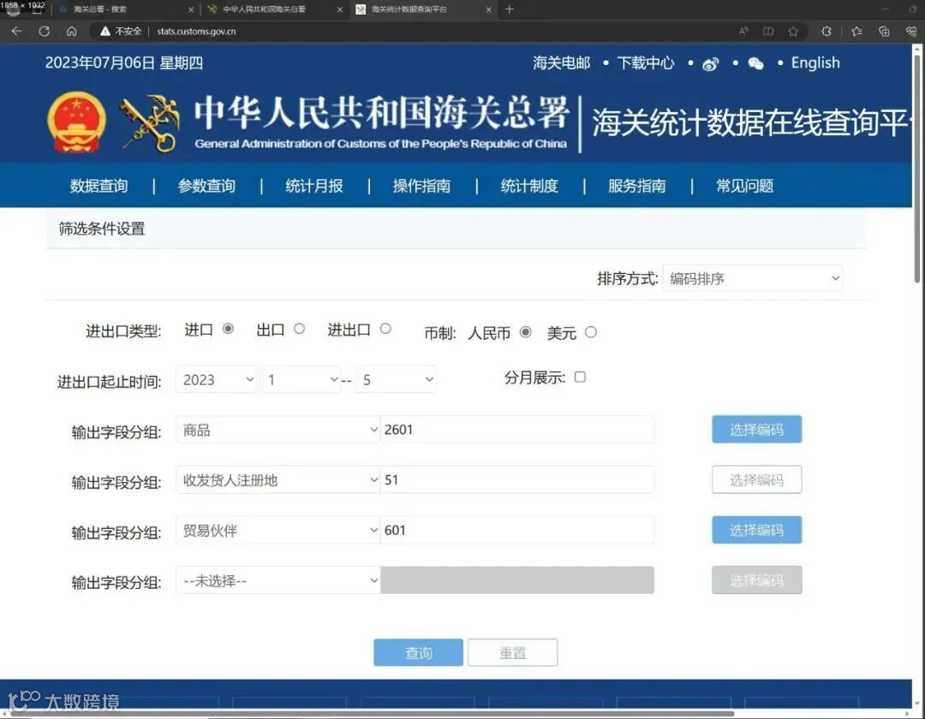Open the browser home page icon
The height and width of the screenshot is (719, 925).
point(71,31)
